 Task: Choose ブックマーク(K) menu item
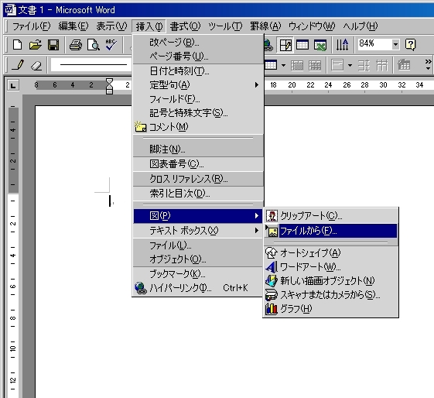click(198, 274)
